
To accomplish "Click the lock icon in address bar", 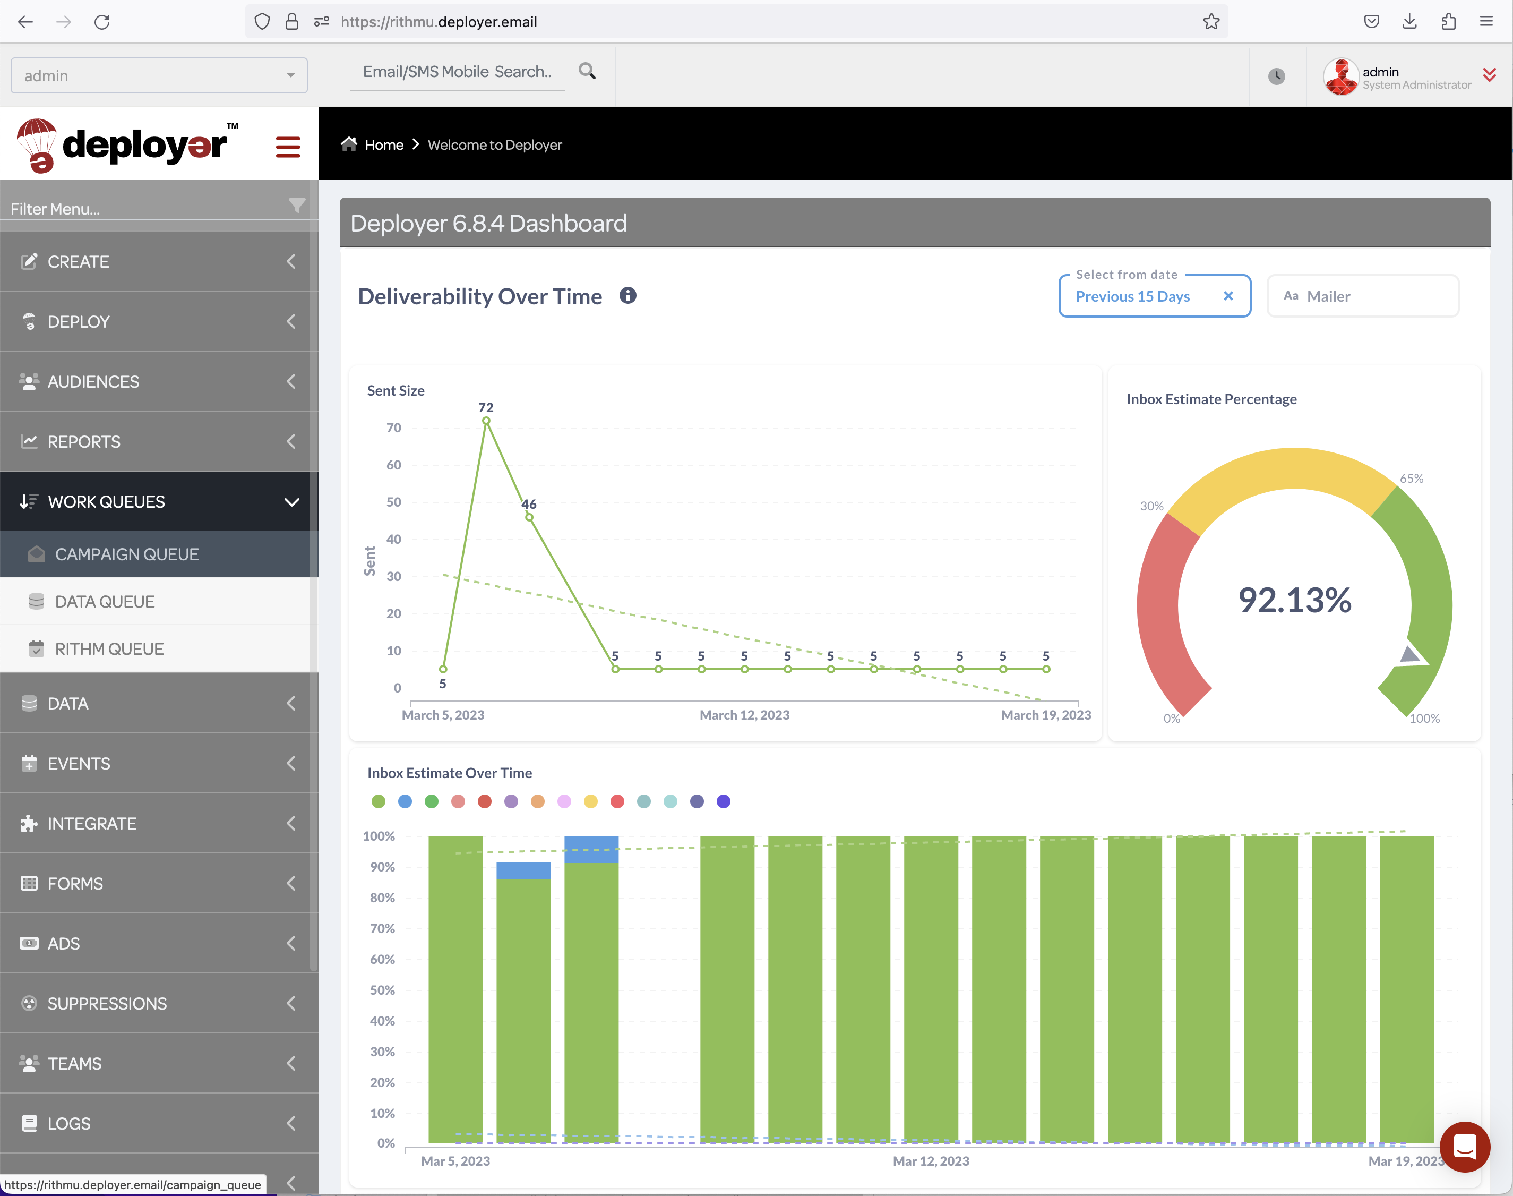I will [292, 22].
